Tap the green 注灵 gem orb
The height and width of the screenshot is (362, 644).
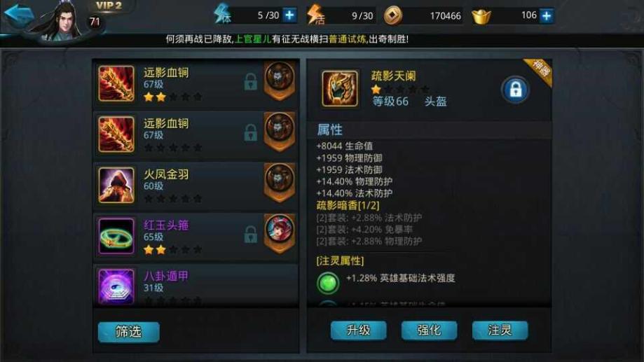pos(328,283)
